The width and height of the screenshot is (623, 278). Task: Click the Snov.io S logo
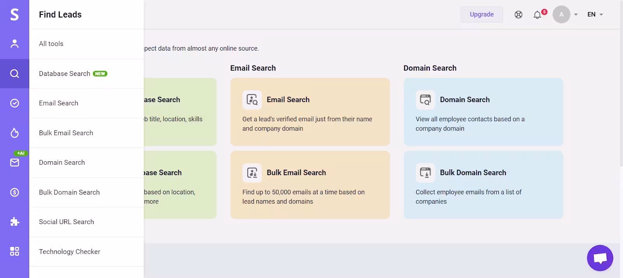click(14, 14)
